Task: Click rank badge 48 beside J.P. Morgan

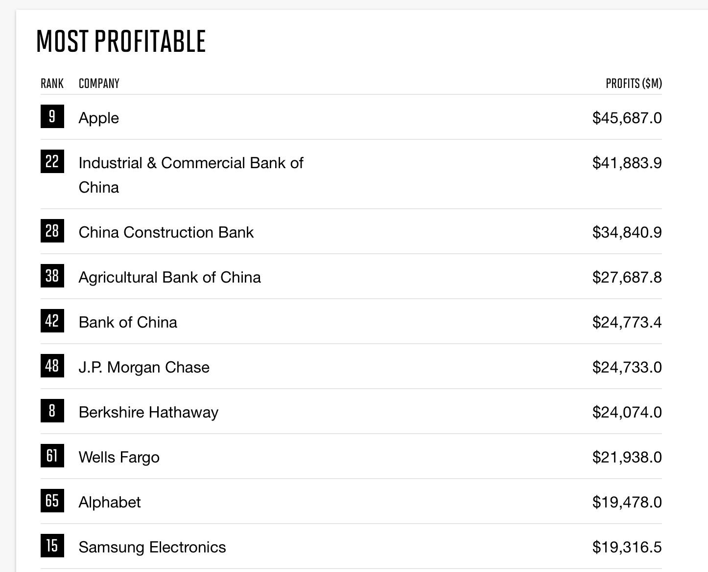Action: (x=52, y=366)
